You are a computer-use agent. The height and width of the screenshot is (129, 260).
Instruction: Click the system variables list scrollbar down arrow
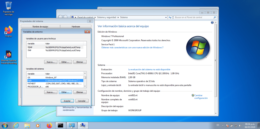(85, 86)
